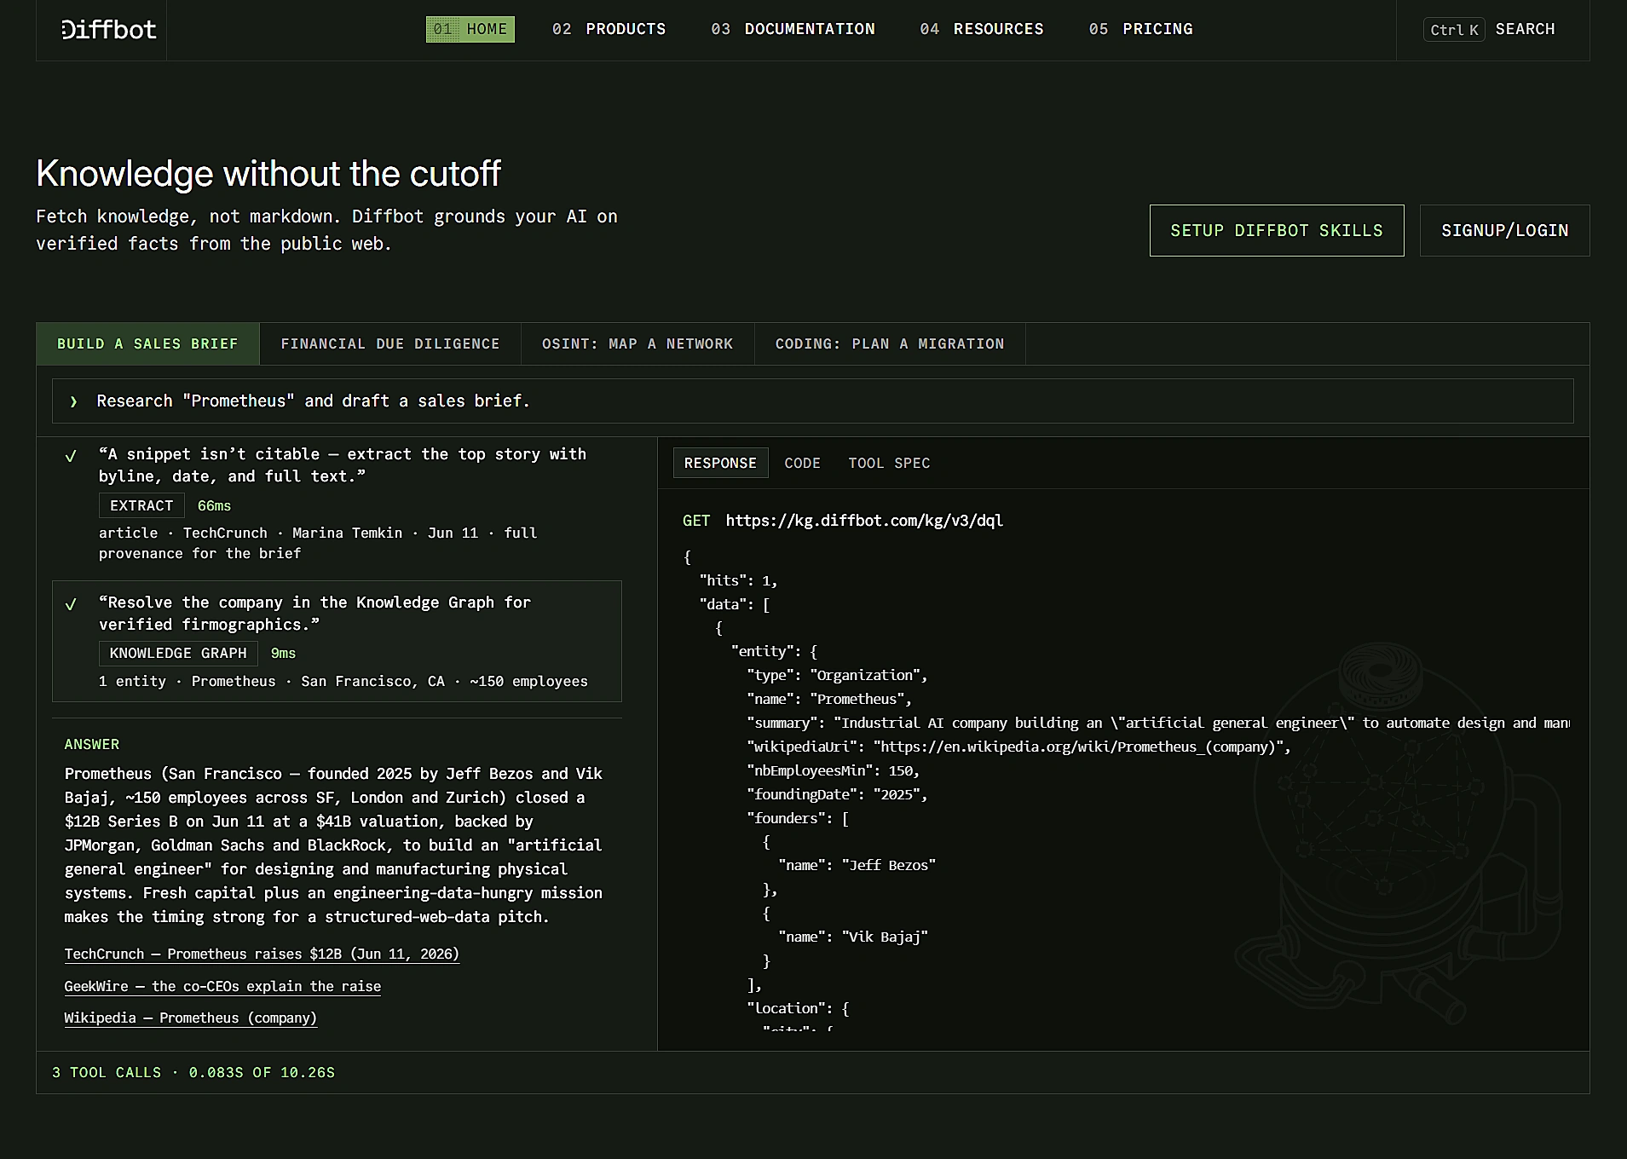The image size is (1627, 1159).
Task: Select the checkmark beside the snippet extract step
Action: [x=71, y=456]
